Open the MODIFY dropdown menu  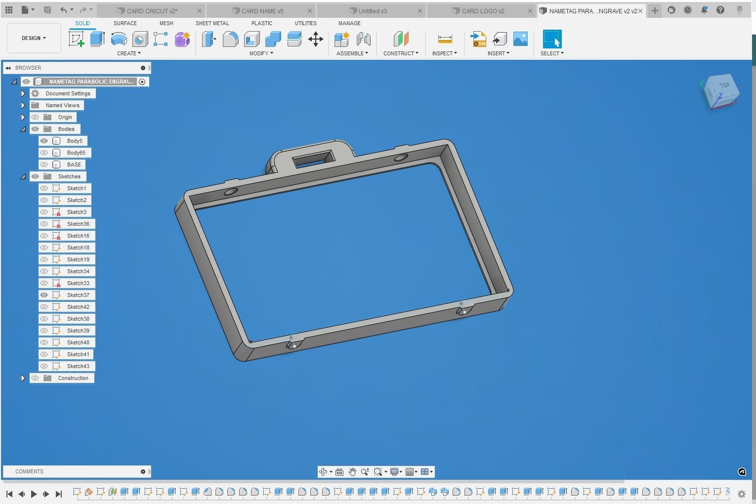[x=261, y=53]
